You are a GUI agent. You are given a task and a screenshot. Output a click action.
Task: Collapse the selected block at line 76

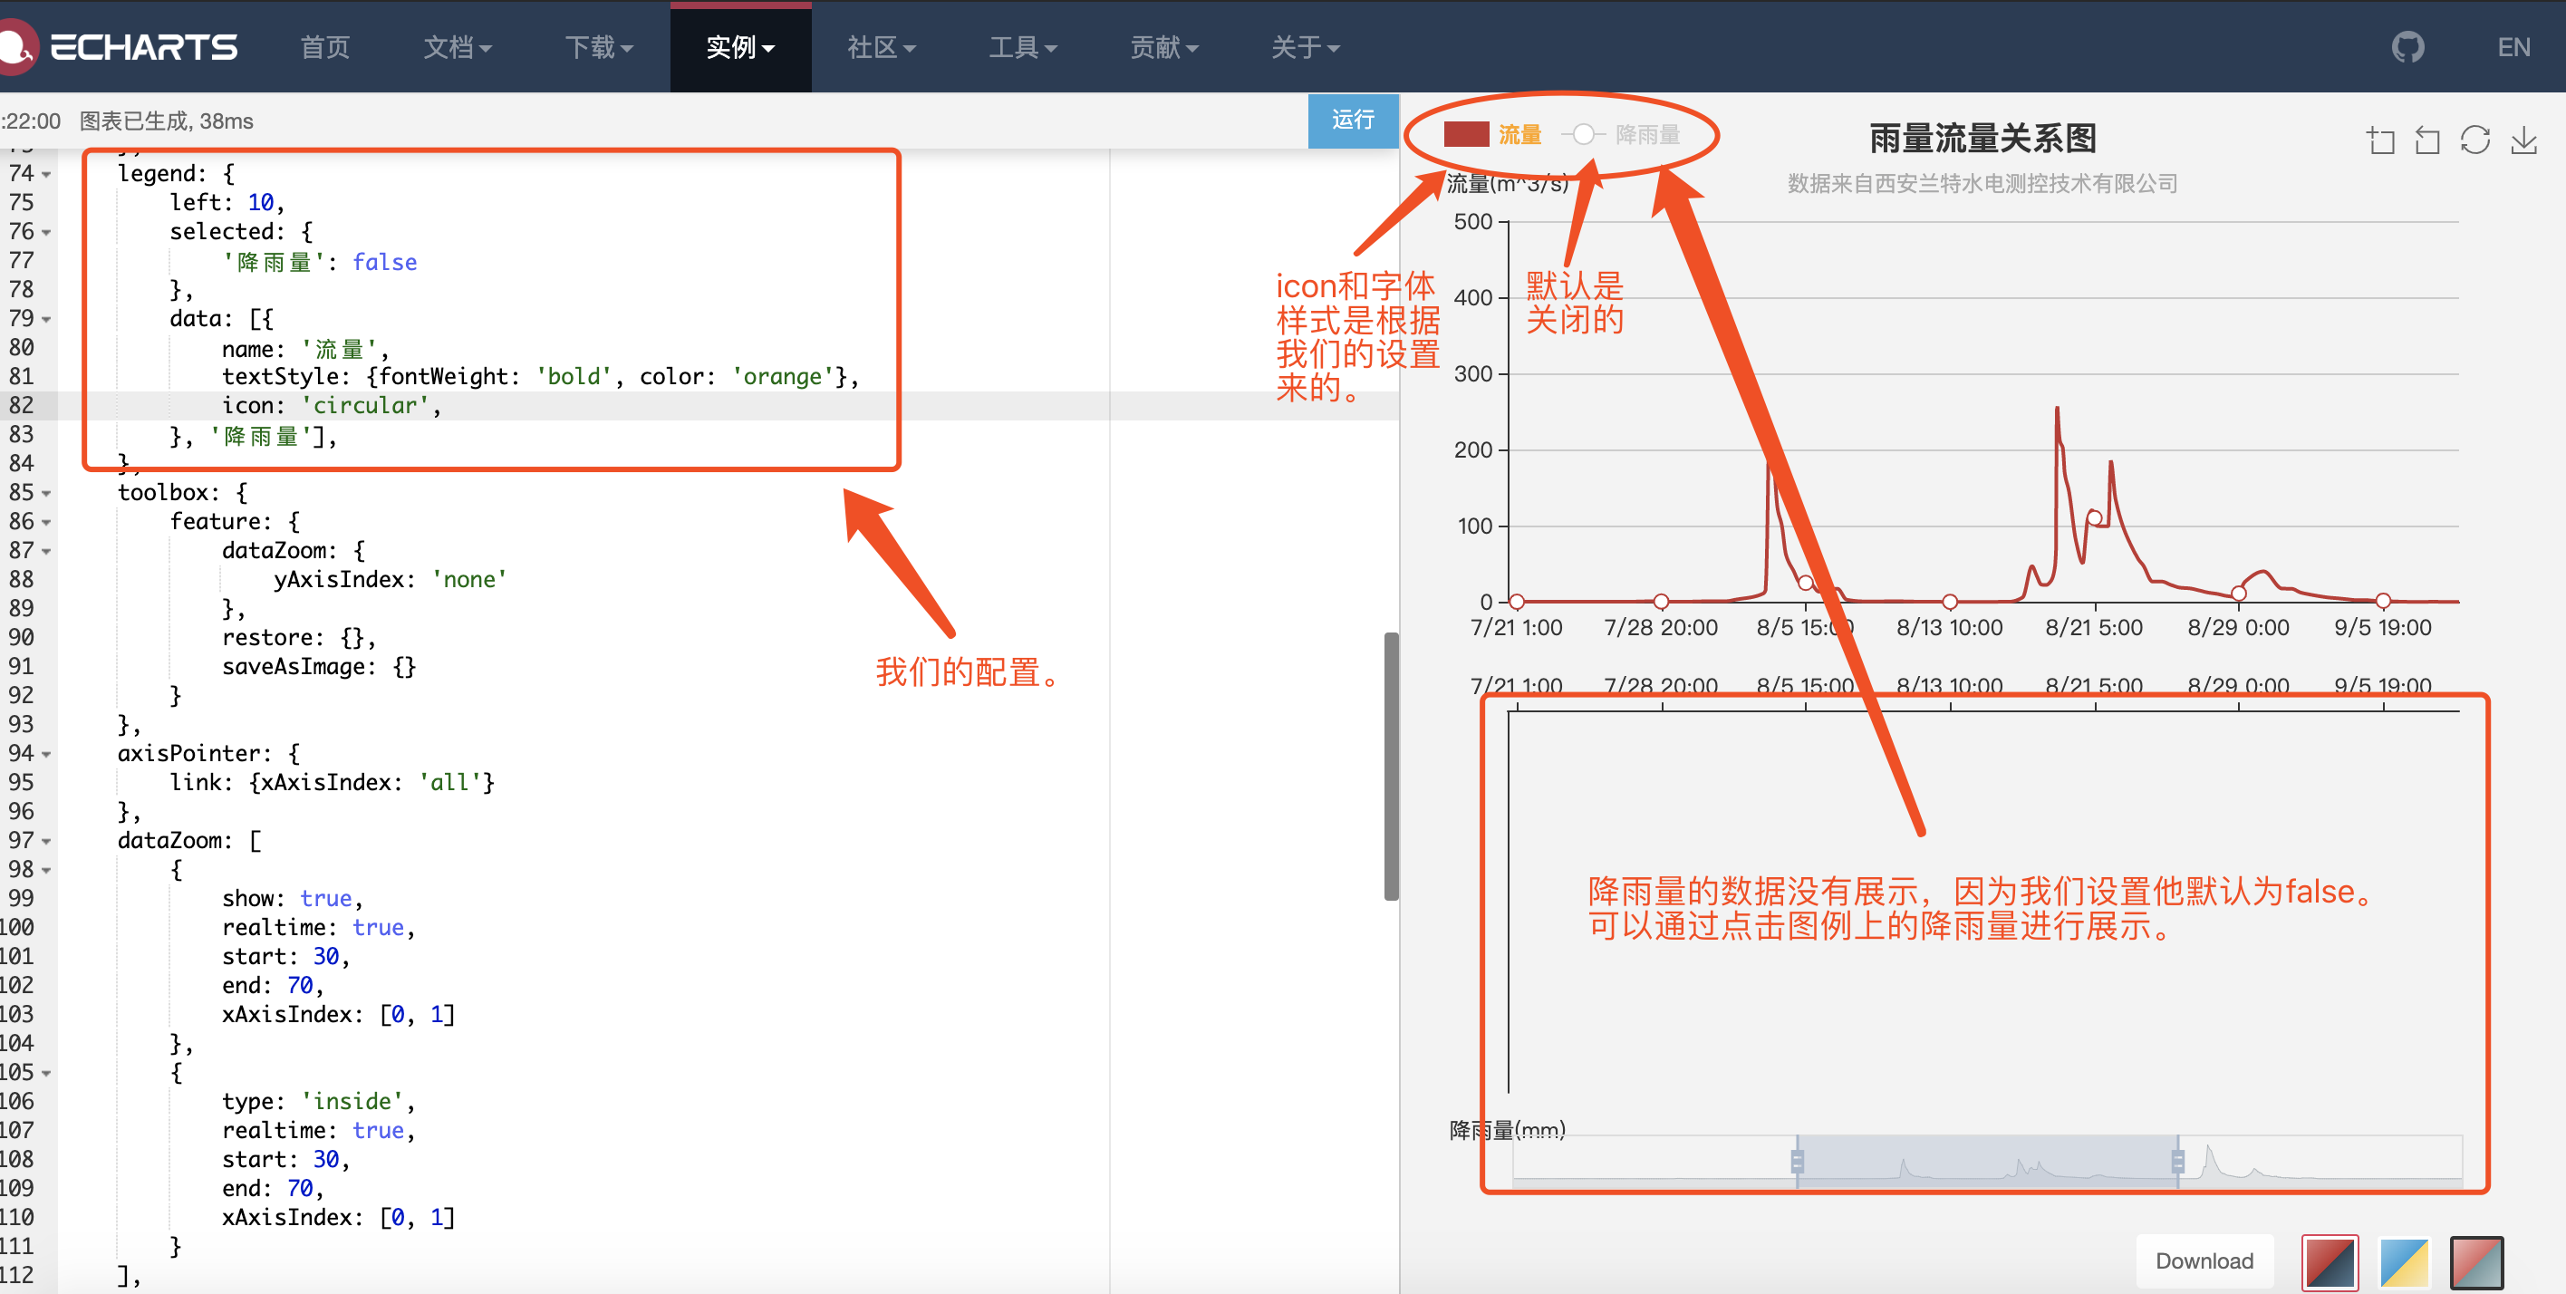pos(46,232)
